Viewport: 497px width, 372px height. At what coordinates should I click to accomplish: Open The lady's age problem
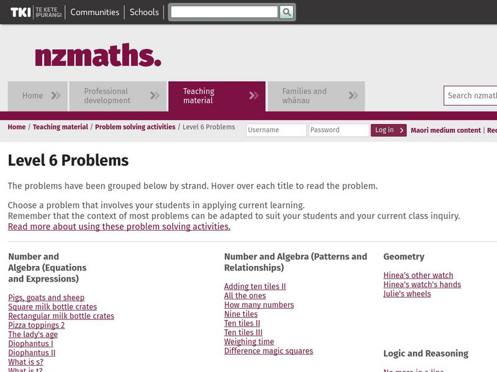[33, 334]
